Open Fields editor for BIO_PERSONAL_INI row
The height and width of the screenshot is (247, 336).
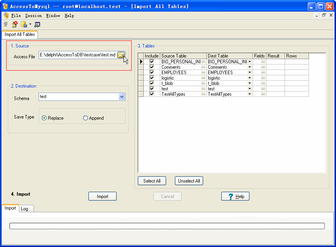click(263, 62)
